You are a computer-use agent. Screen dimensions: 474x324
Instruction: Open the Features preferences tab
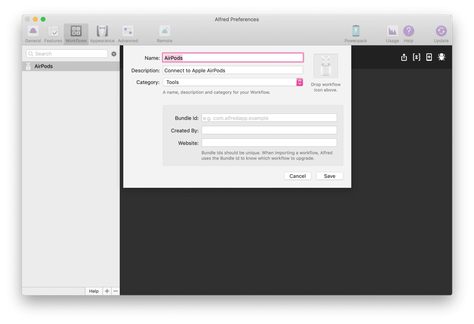click(x=53, y=34)
